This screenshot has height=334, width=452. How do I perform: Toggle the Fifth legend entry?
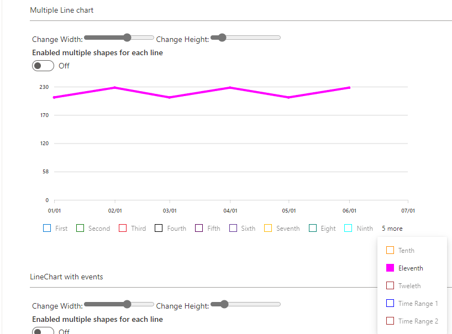coord(207,228)
